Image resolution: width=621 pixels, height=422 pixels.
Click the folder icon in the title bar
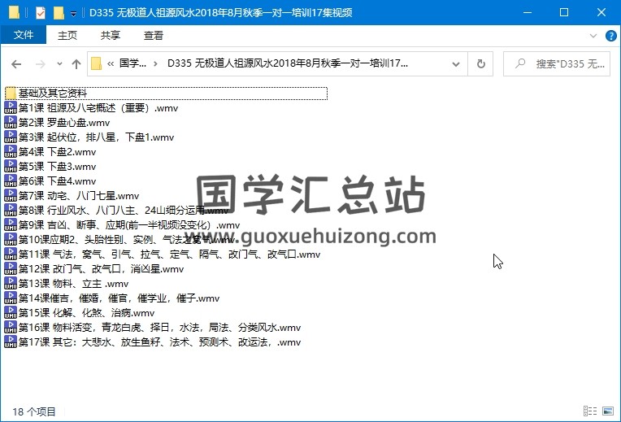(x=14, y=12)
